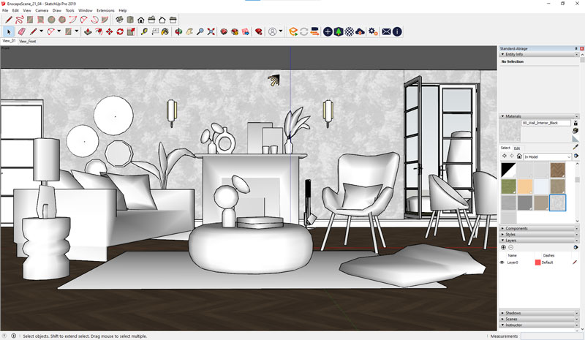
Task: Click the red Layer0 color swatch
Action: [x=537, y=262]
